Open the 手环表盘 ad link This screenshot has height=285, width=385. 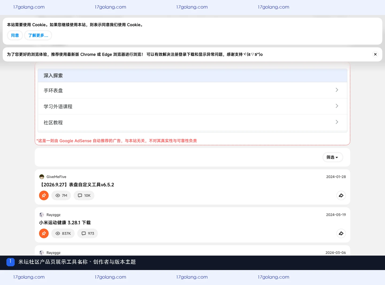pyautogui.click(x=192, y=90)
